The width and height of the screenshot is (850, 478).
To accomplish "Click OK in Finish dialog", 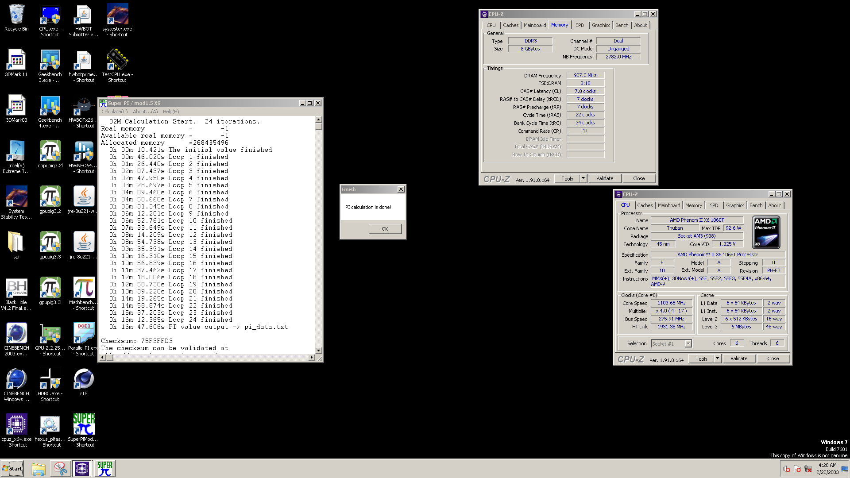I will click(385, 229).
